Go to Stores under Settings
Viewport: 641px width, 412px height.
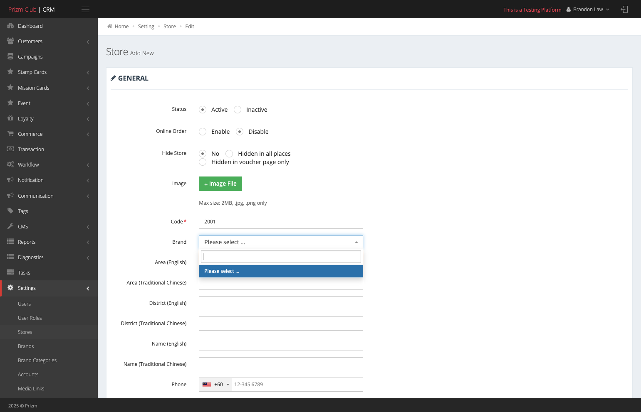[x=49, y=332]
